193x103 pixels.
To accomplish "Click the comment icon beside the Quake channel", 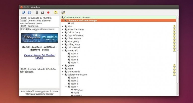I will coord(174,65).
